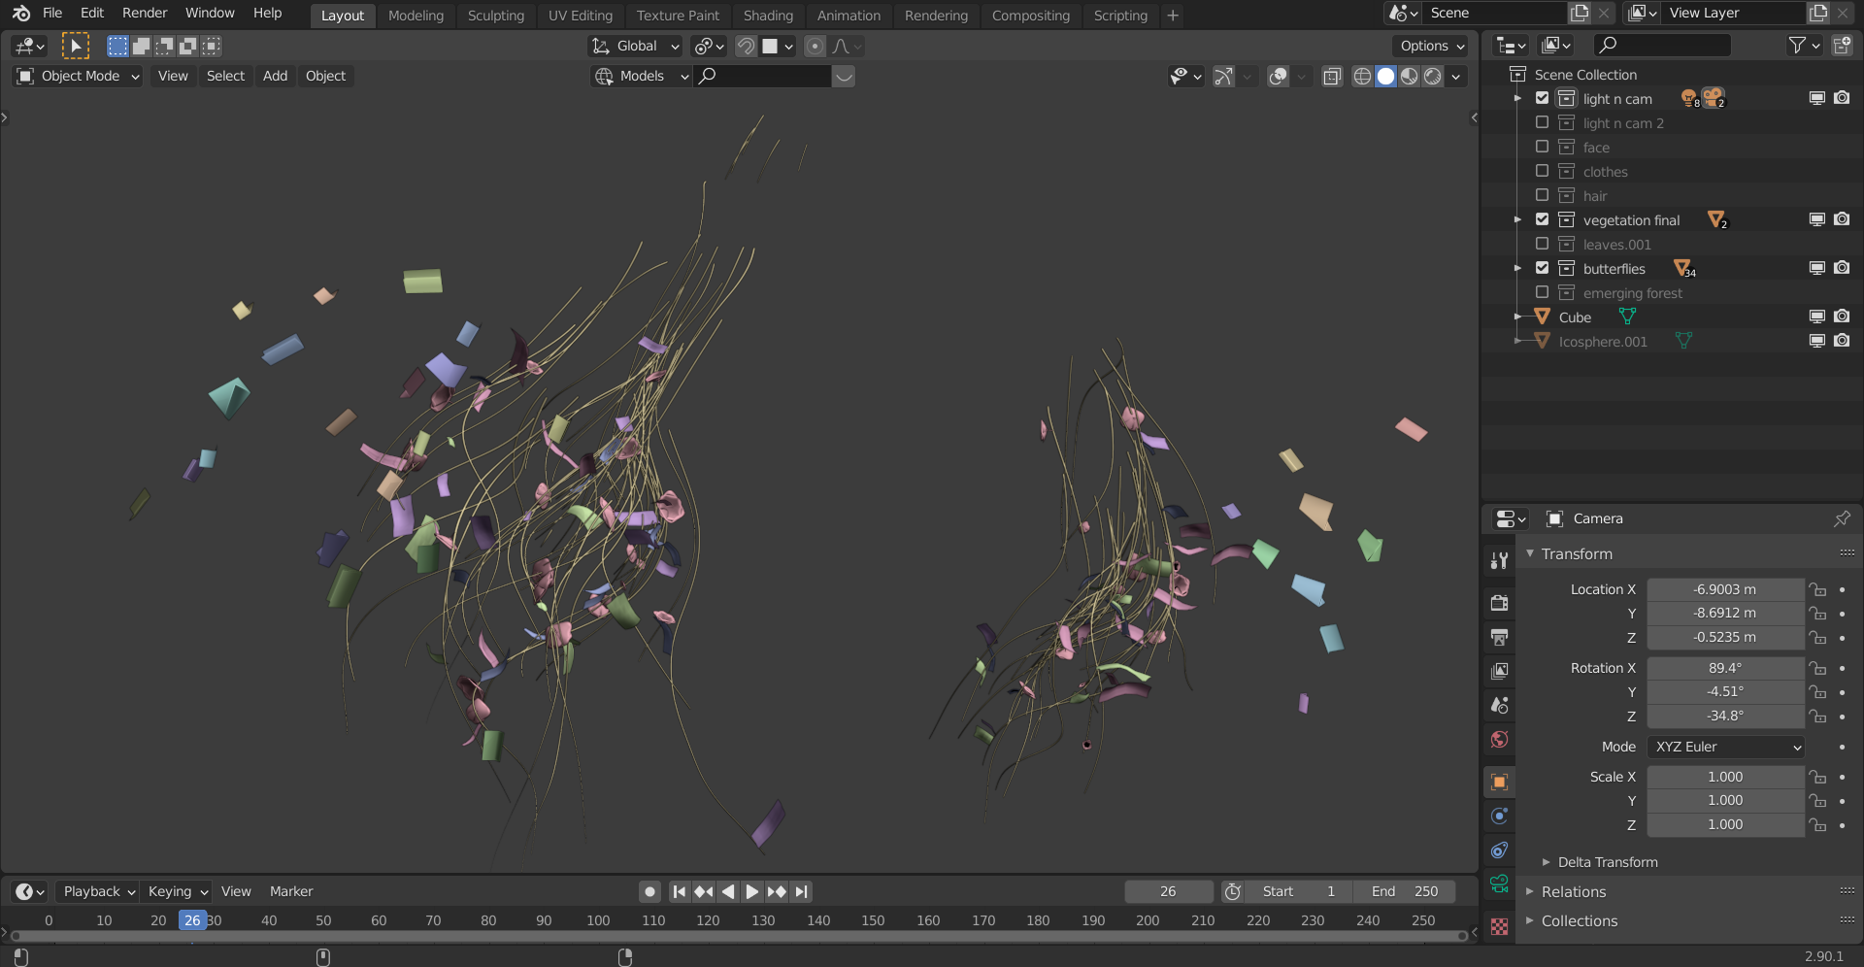Click the Play animation button
Image resolution: width=1864 pixels, height=967 pixels.
[x=752, y=891]
